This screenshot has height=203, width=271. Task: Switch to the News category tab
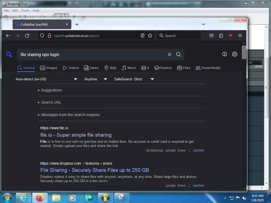(x=91, y=68)
